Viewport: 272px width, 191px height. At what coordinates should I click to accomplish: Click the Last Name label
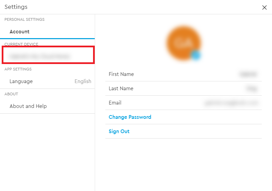pos(121,89)
